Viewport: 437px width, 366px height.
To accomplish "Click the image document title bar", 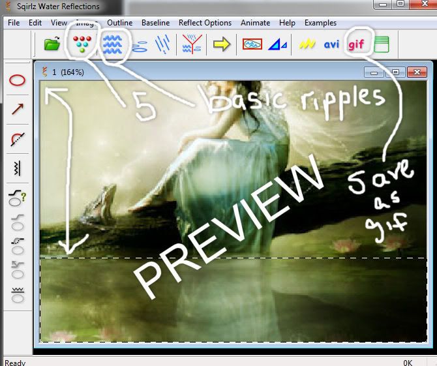I will tap(196, 72).
